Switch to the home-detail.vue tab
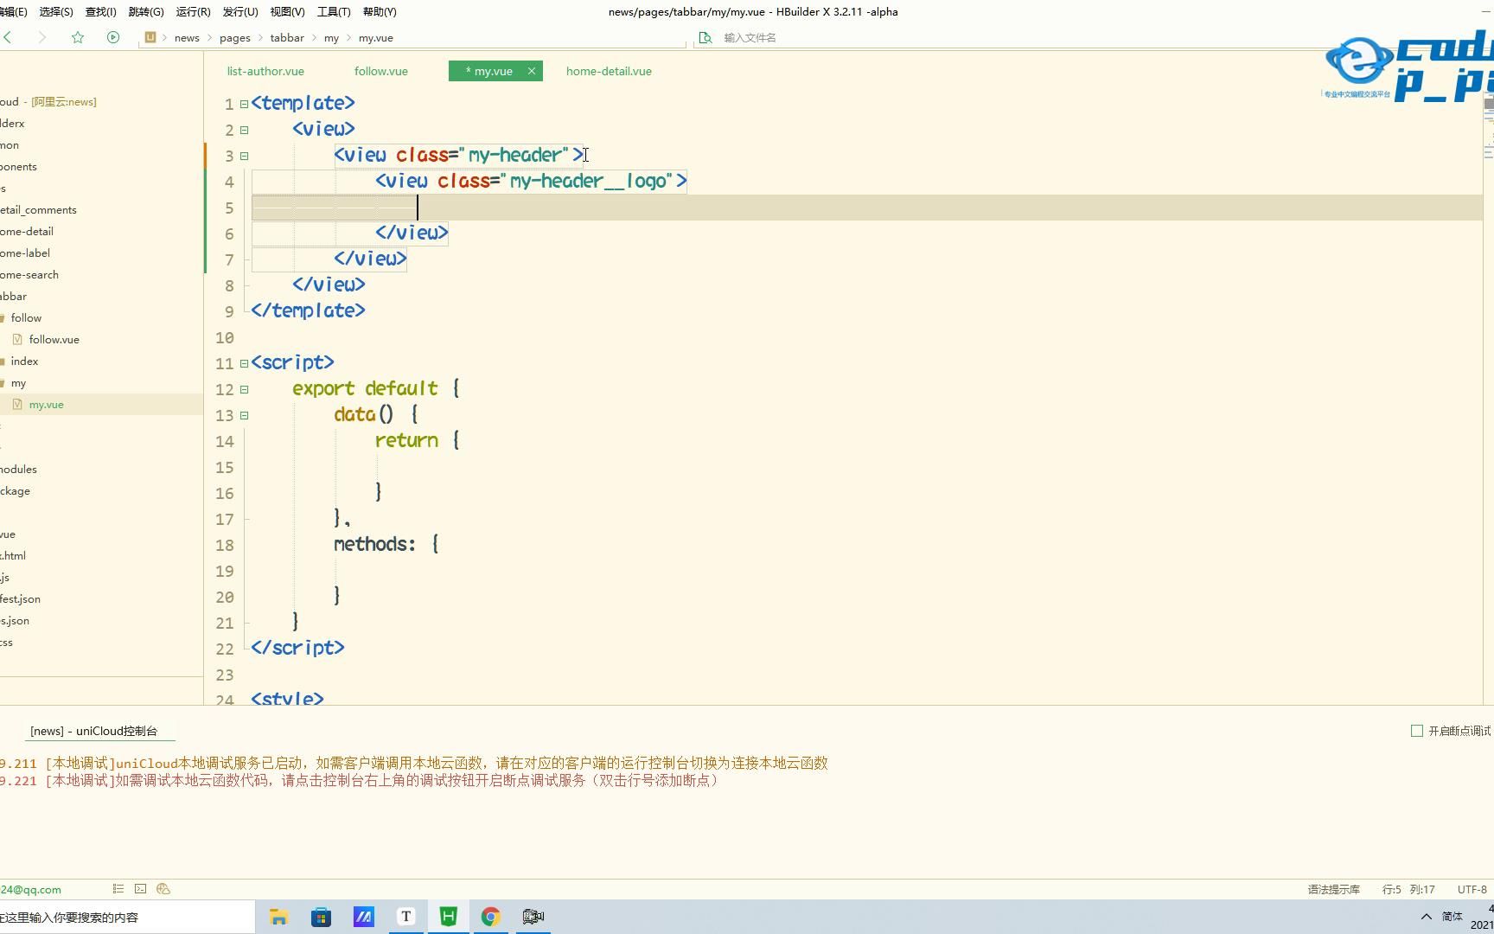 point(609,71)
